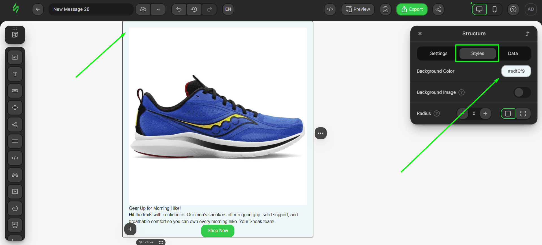The image size is (542, 245).
Task: Switch to desktop view
Action: (x=479, y=9)
